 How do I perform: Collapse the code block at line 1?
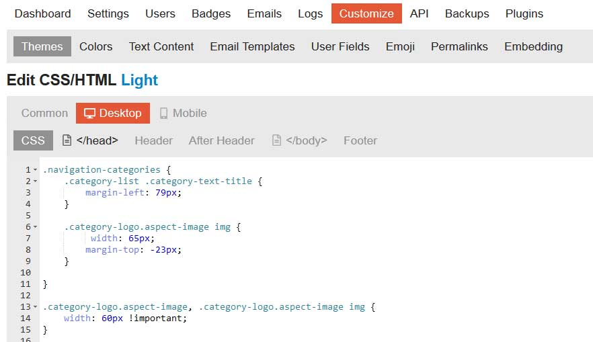click(35, 170)
